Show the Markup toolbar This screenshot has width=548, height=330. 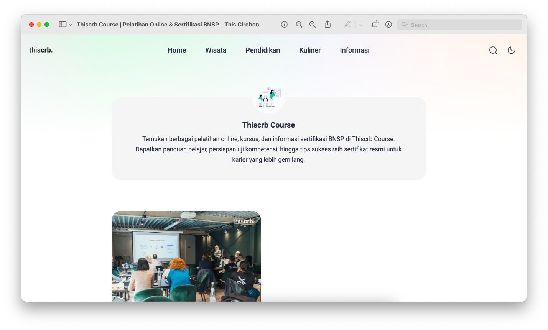coord(388,25)
